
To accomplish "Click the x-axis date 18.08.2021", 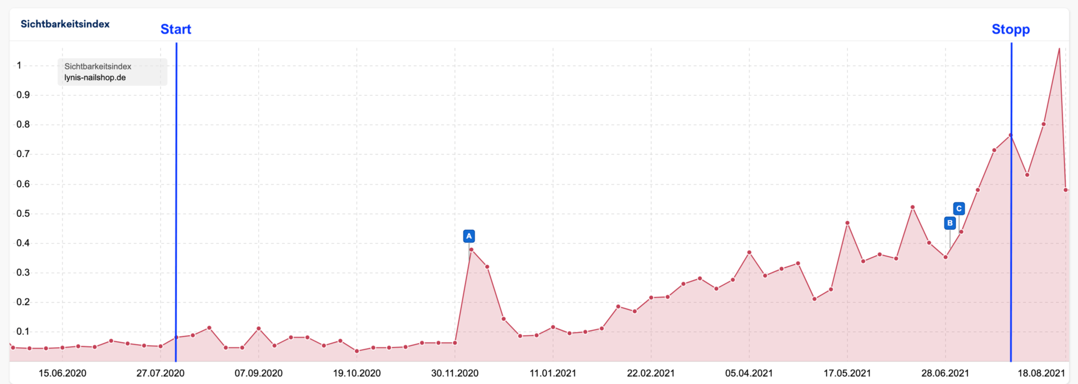I will point(1042,373).
